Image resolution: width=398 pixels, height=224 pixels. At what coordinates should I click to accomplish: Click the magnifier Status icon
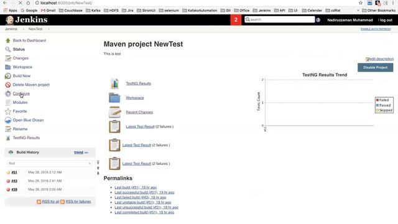(8, 49)
